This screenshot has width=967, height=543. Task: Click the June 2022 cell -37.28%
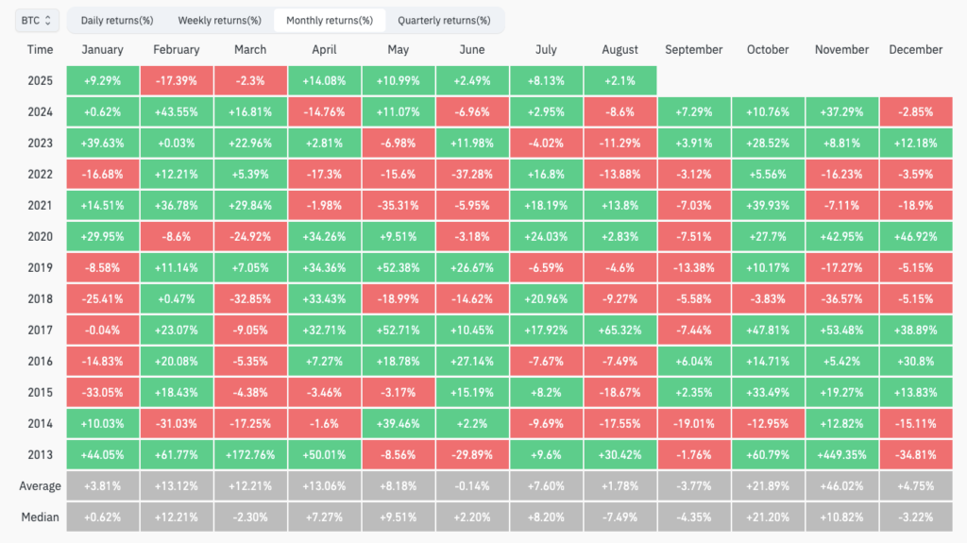tap(471, 174)
